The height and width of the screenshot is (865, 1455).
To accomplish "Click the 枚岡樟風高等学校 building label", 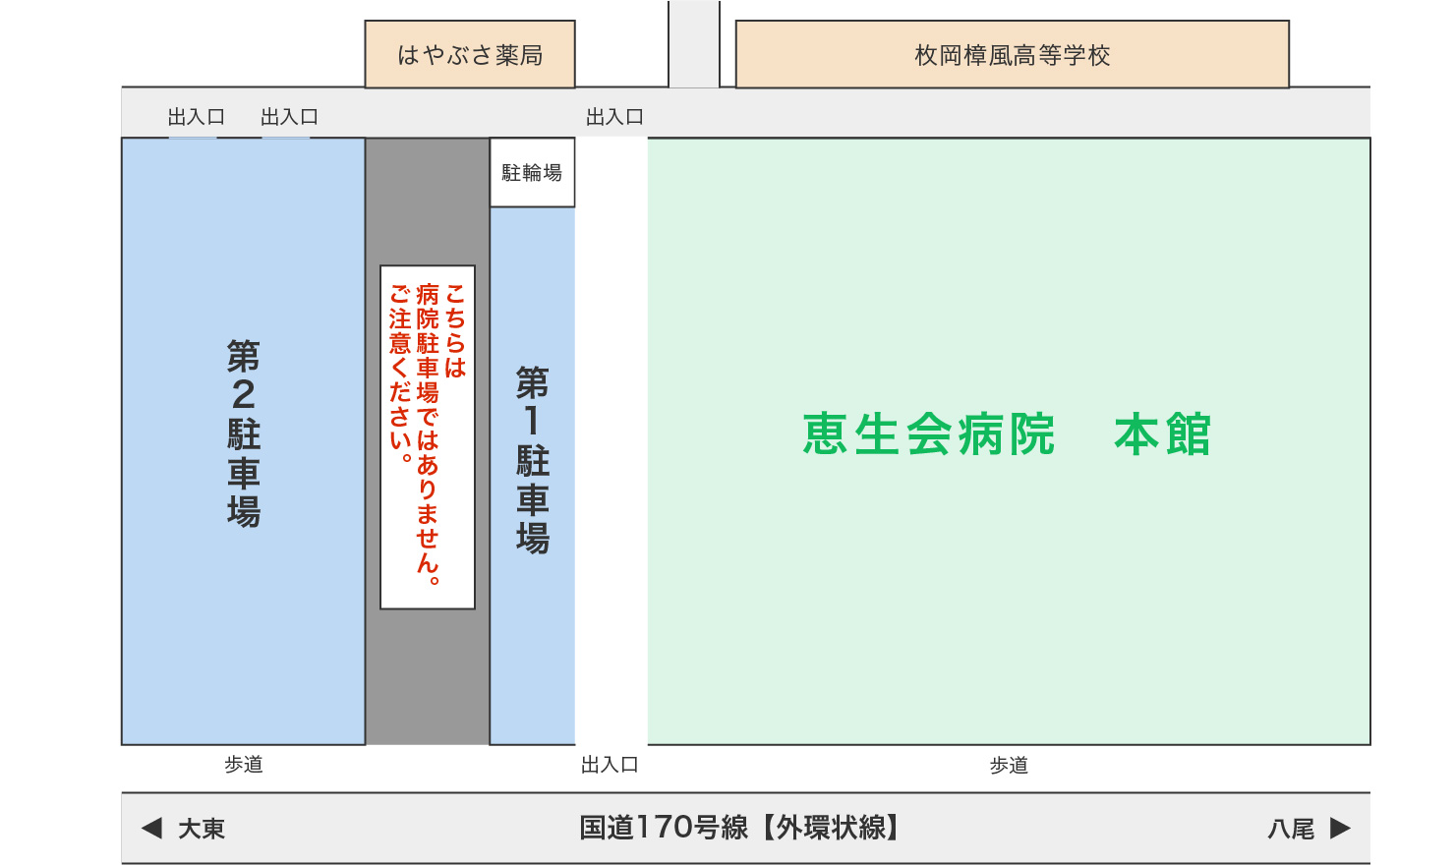I will (x=1012, y=55).
